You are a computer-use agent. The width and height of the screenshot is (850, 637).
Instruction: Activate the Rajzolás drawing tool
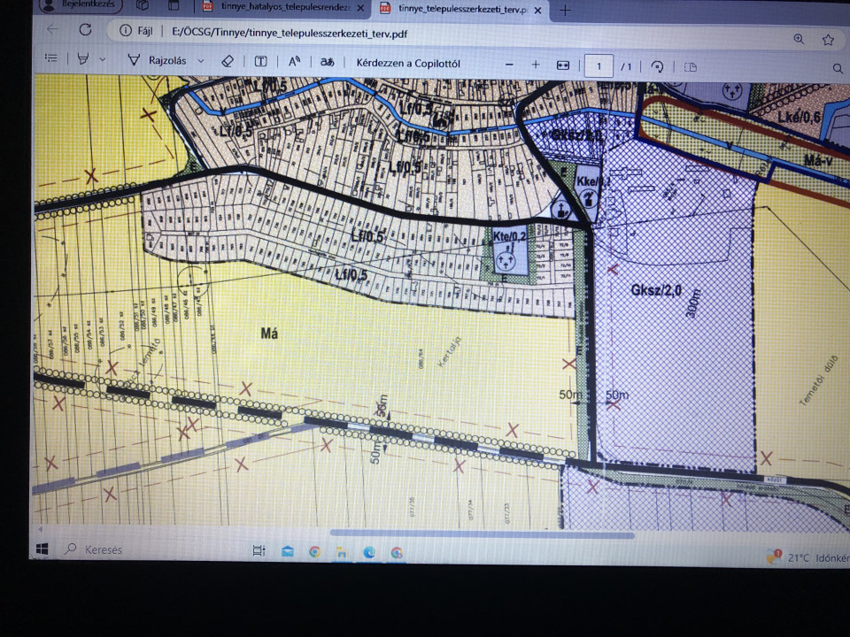coord(158,61)
